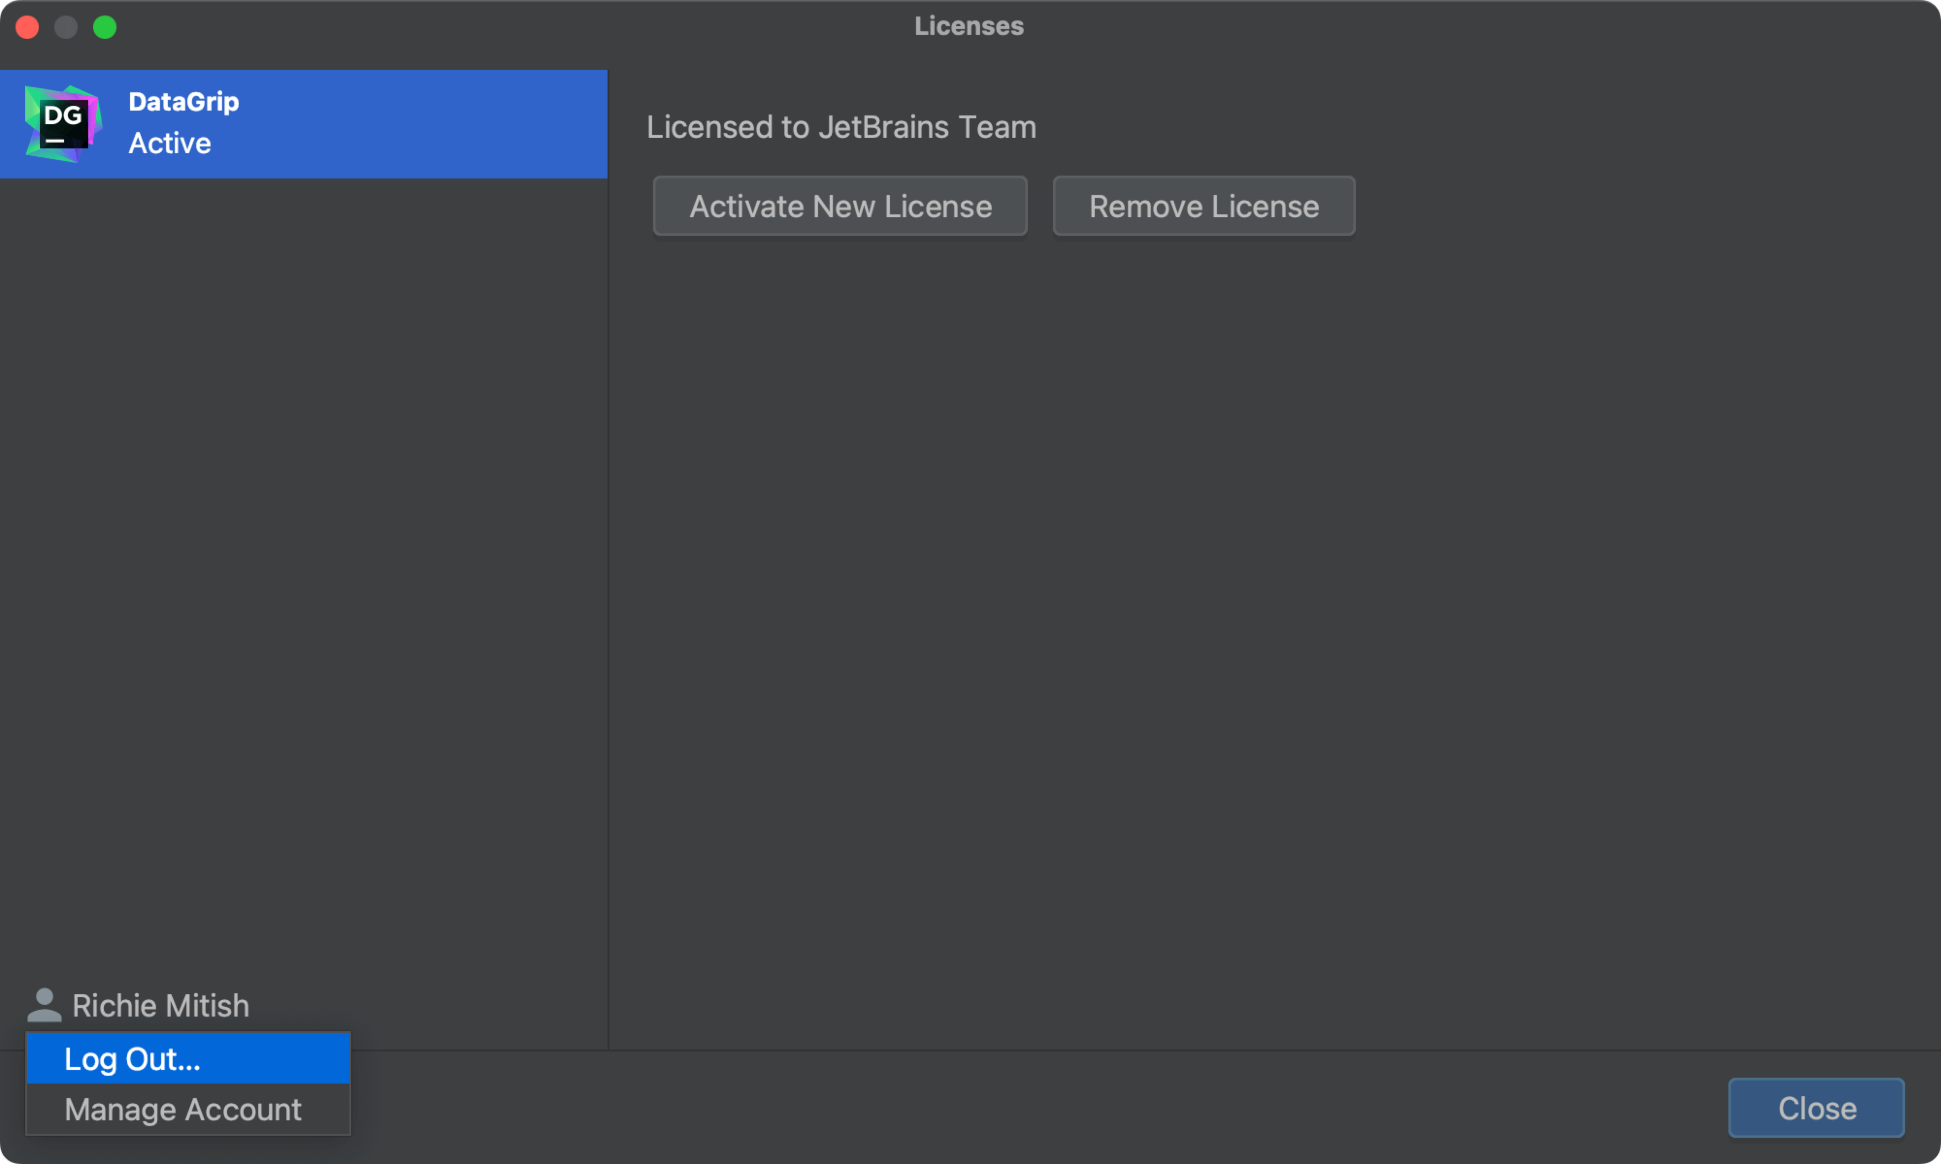Open the Richie Mitish account dropdown
Image resolution: width=1941 pixels, height=1164 pixels.
160,1005
